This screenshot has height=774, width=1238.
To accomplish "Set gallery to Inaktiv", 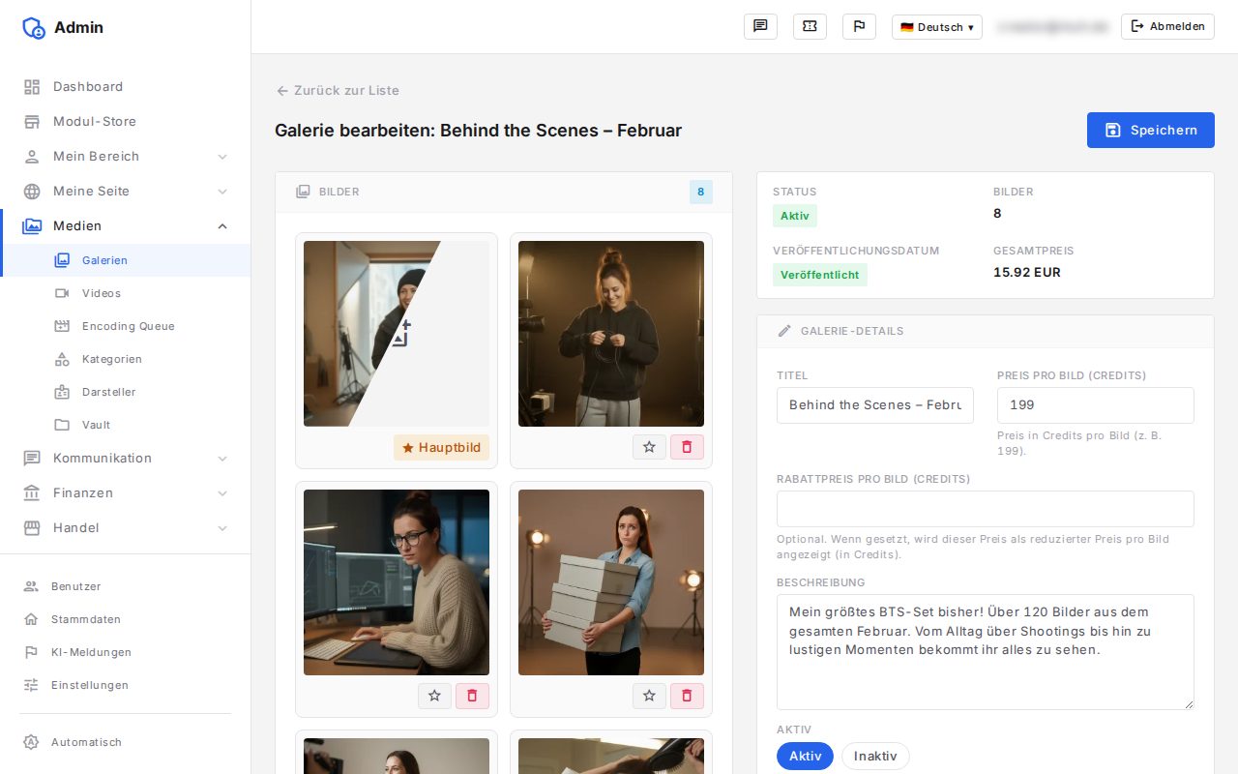I will [875, 757].
